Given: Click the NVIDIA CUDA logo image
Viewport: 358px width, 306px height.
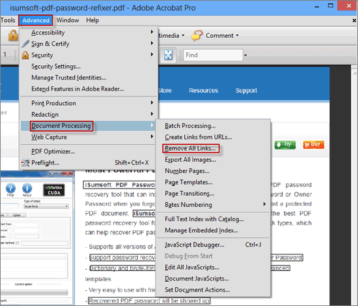Looking at the screenshot, I should point(54,191).
